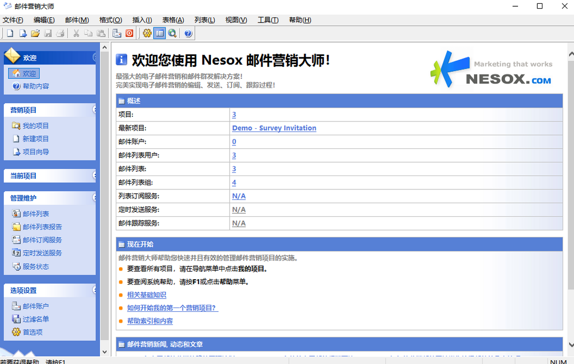Click the main content scrollbar thumb
Viewport: 574px width, 364px height.
pyautogui.click(x=571, y=176)
